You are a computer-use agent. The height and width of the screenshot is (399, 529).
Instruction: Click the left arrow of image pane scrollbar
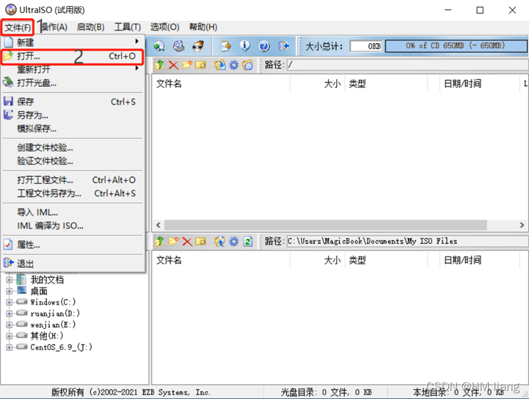(158, 225)
